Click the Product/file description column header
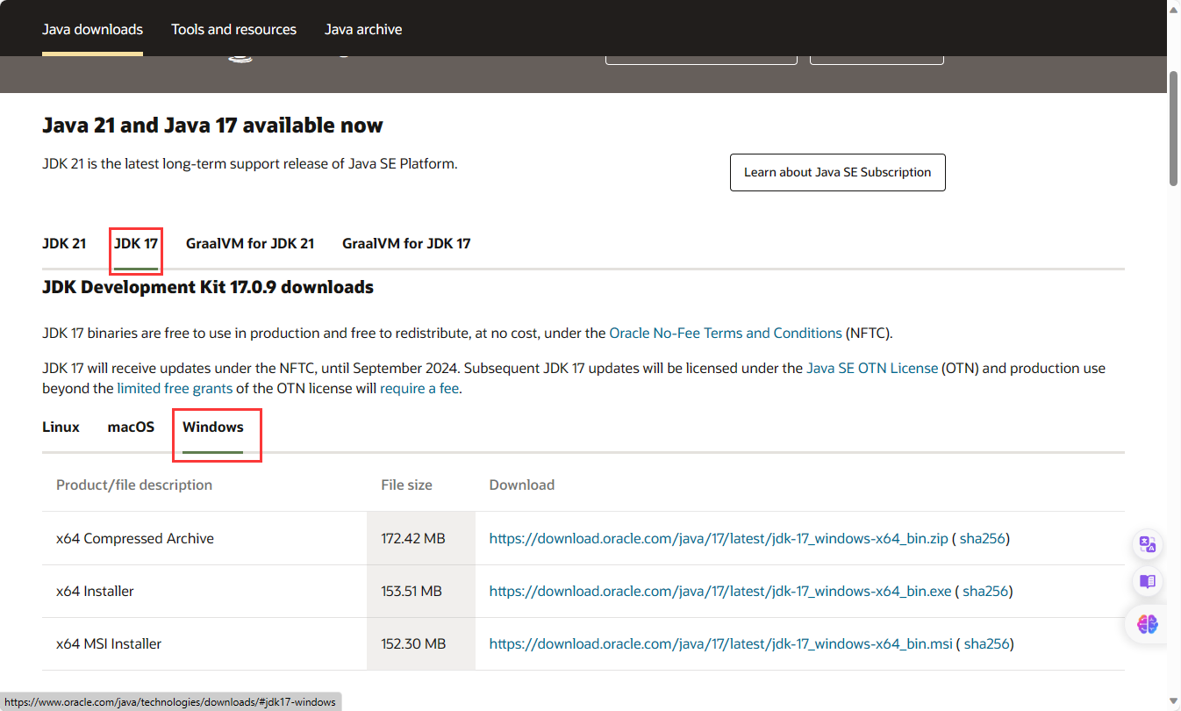This screenshot has width=1181, height=711. (134, 485)
